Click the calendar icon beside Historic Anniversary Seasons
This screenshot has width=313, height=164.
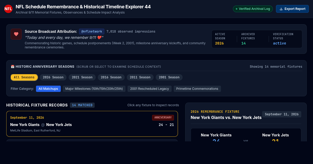[13, 67]
